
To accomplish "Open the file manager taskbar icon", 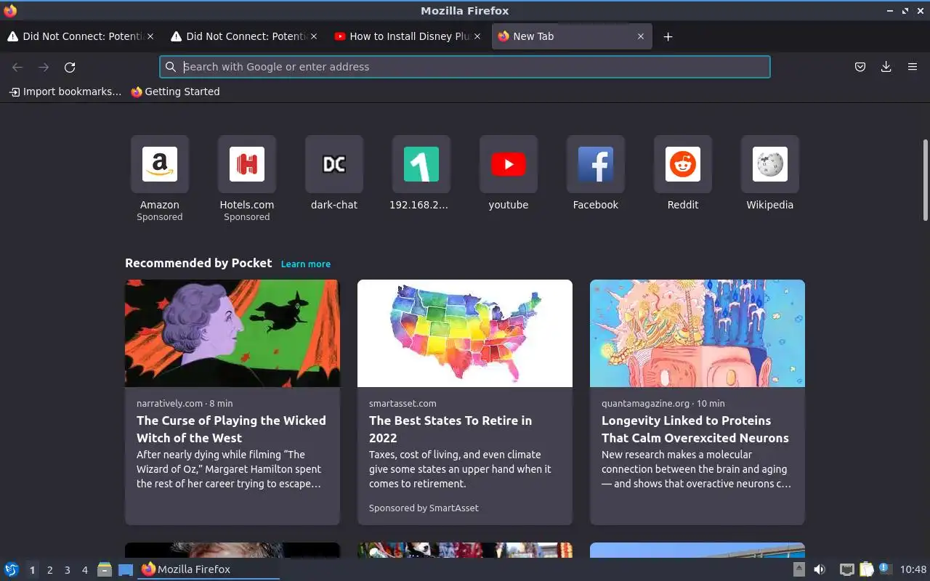I will [105, 569].
